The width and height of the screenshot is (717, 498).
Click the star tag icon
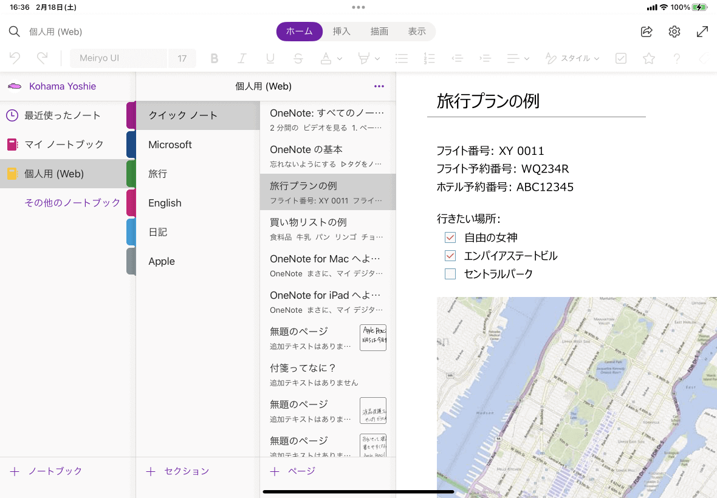[x=649, y=58]
